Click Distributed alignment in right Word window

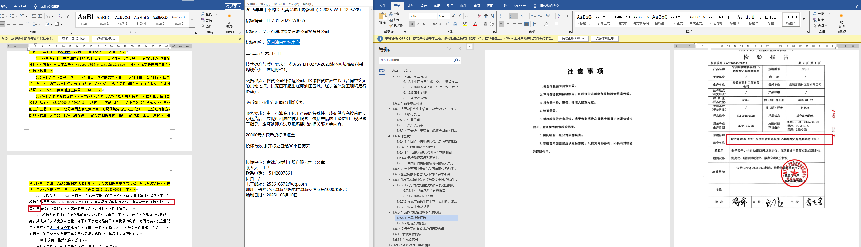(x=527, y=24)
